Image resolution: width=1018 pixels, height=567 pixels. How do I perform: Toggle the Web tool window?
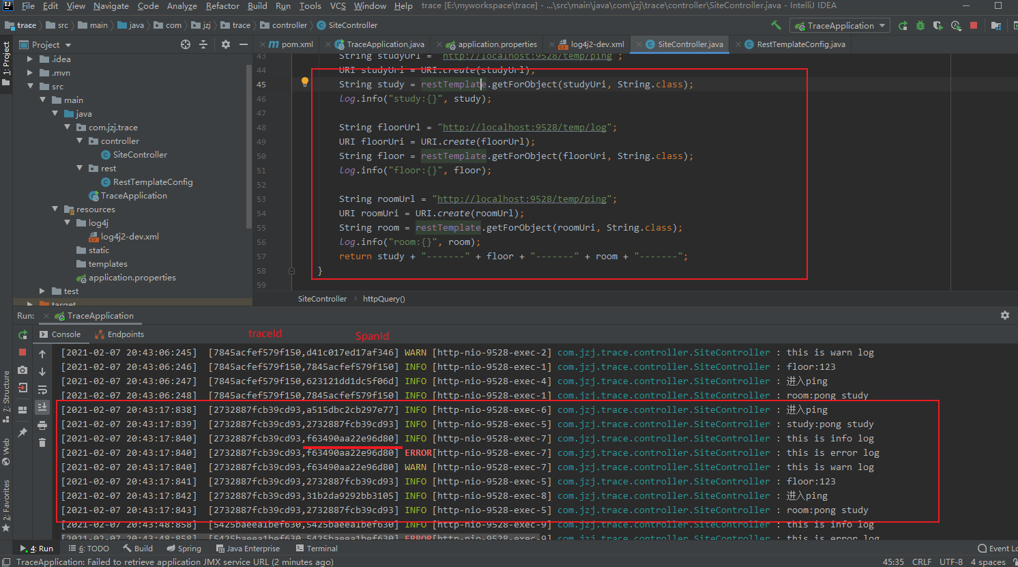click(6, 452)
